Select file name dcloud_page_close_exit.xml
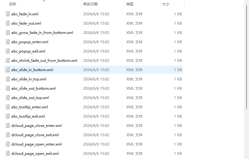The width and height of the screenshot is (249, 159). coord(35,135)
